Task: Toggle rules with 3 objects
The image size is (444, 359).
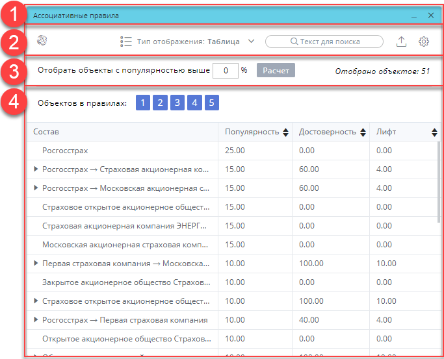Action: coord(177,103)
